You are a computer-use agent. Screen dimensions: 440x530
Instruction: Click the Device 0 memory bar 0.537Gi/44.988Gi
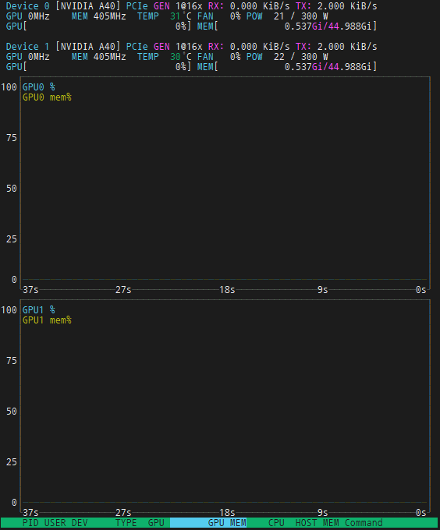tap(287, 26)
